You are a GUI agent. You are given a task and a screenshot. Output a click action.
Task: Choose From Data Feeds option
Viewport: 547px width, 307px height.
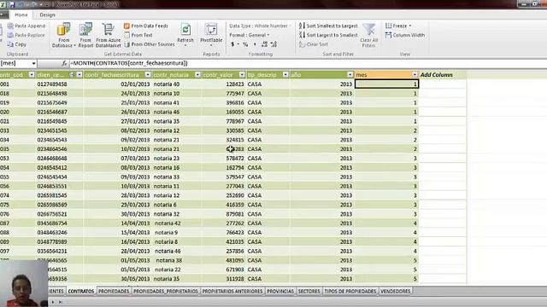coord(146,26)
